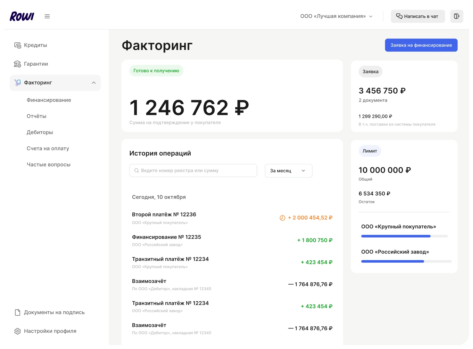Click the Гарантии bank icon

(x=17, y=64)
